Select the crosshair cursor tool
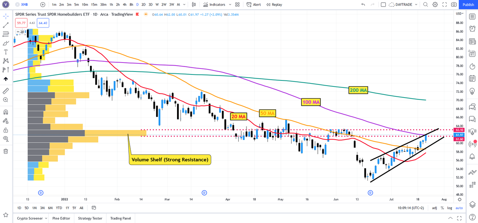Viewport: 478px width, 223px height. (x=6, y=17)
